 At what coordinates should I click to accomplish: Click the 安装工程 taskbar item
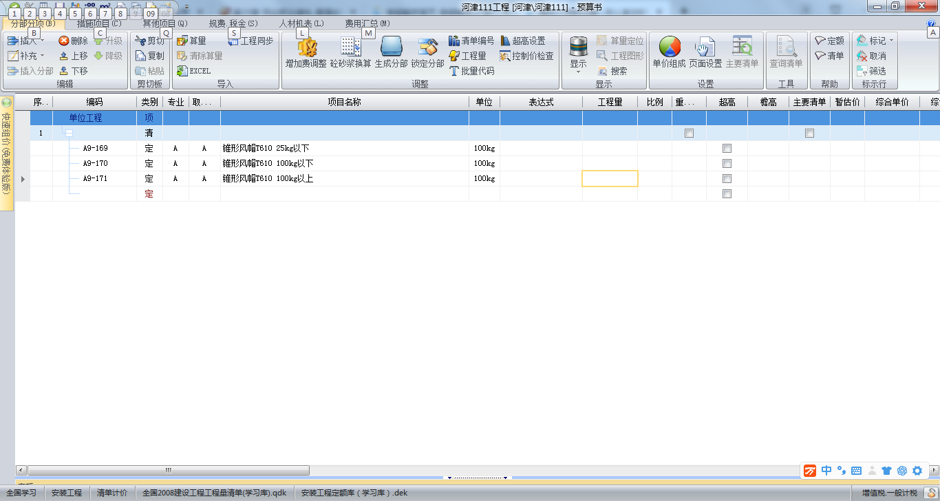(x=66, y=493)
